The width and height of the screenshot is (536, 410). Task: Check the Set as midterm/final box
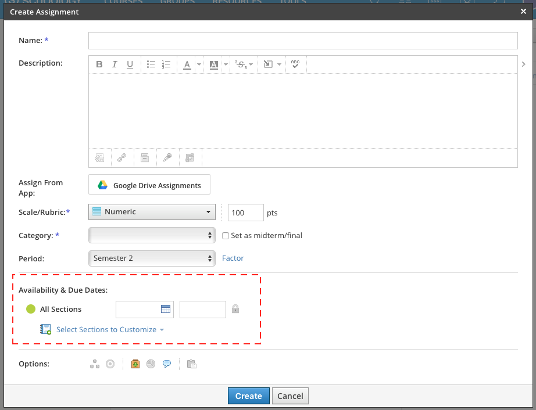[227, 236]
